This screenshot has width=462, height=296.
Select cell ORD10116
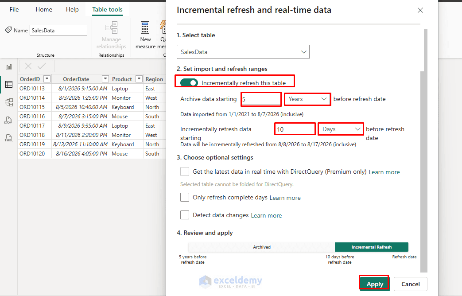click(35, 116)
